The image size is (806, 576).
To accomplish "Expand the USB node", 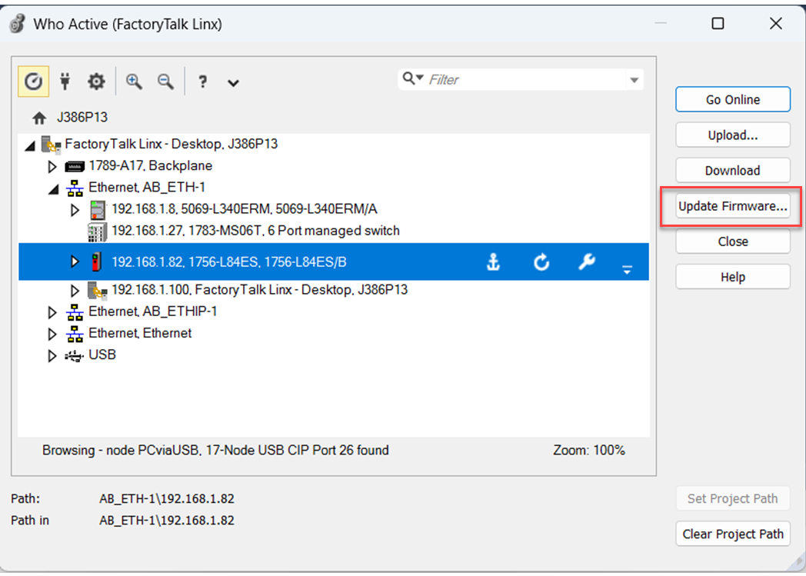I will tap(52, 355).
